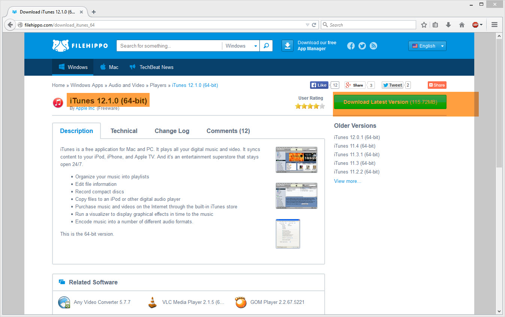Screen dimensions: 505x317
Task: Open a new browser tab
Action: 94,12
